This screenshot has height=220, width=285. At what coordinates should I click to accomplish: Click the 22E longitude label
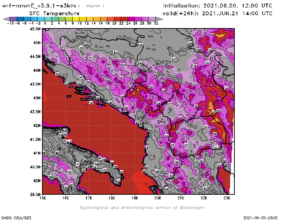click(204, 198)
